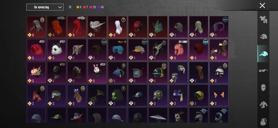Select the jacket category sidebar icon
The width and height of the screenshot is (278, 128).
(x=263, y=105)
